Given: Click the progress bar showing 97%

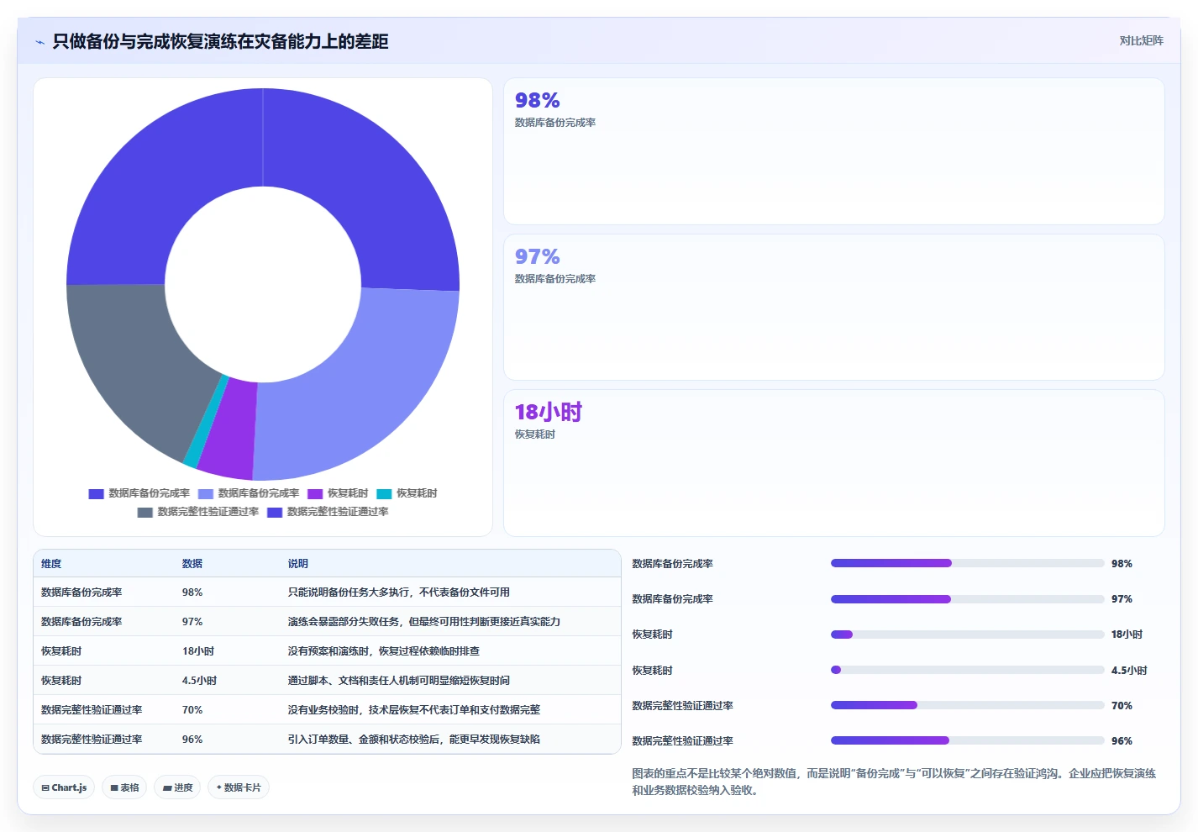Looking at the screenshot, I should click(967, 599).
